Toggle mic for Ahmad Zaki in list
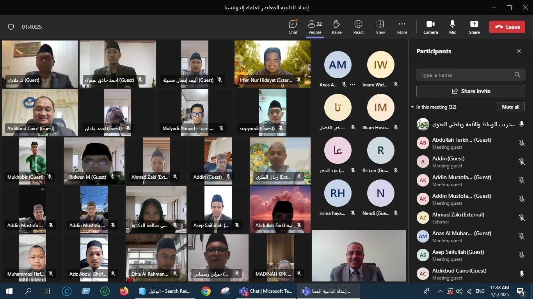Viewport: 533px width, 299px height. [x=521, y=218]
